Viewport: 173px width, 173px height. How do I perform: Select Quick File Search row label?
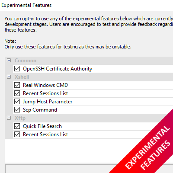[42, 126]
